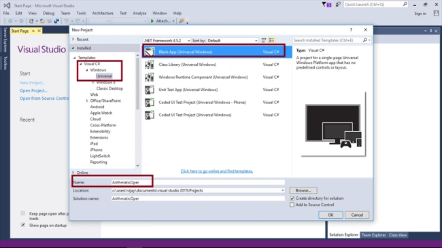Open the Analyze menu
Screen dimensions: 442x248
139,13
